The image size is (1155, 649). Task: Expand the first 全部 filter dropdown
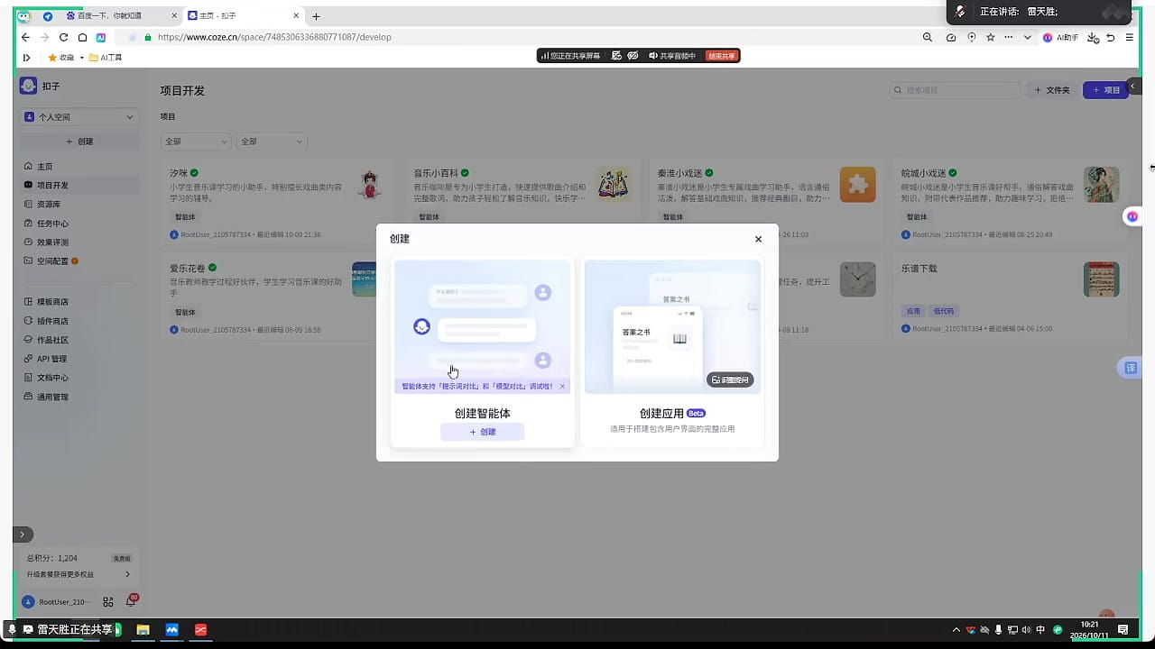tap(196, 142)
